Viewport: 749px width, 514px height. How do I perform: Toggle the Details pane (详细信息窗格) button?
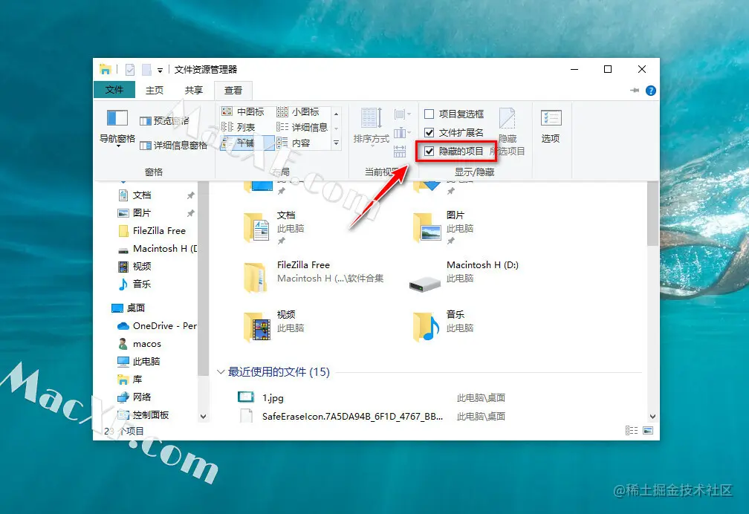coord(173,146)
